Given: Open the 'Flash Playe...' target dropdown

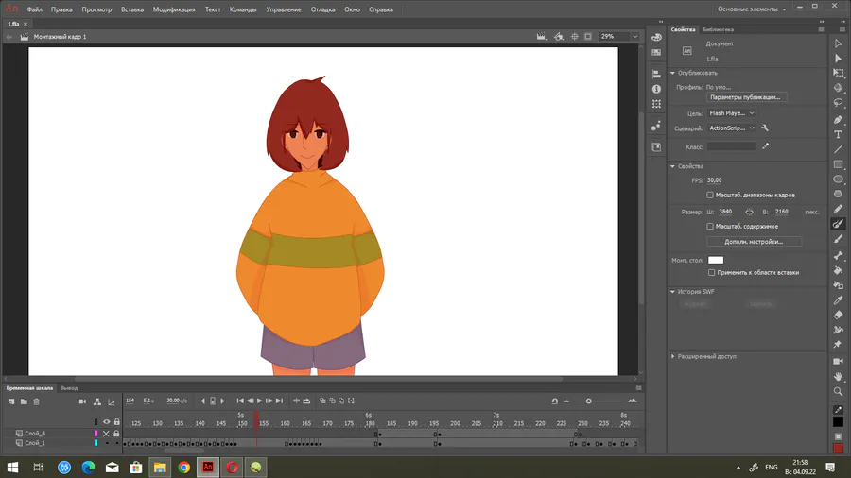Looking at the screenshot, I should tap(731, 113).
